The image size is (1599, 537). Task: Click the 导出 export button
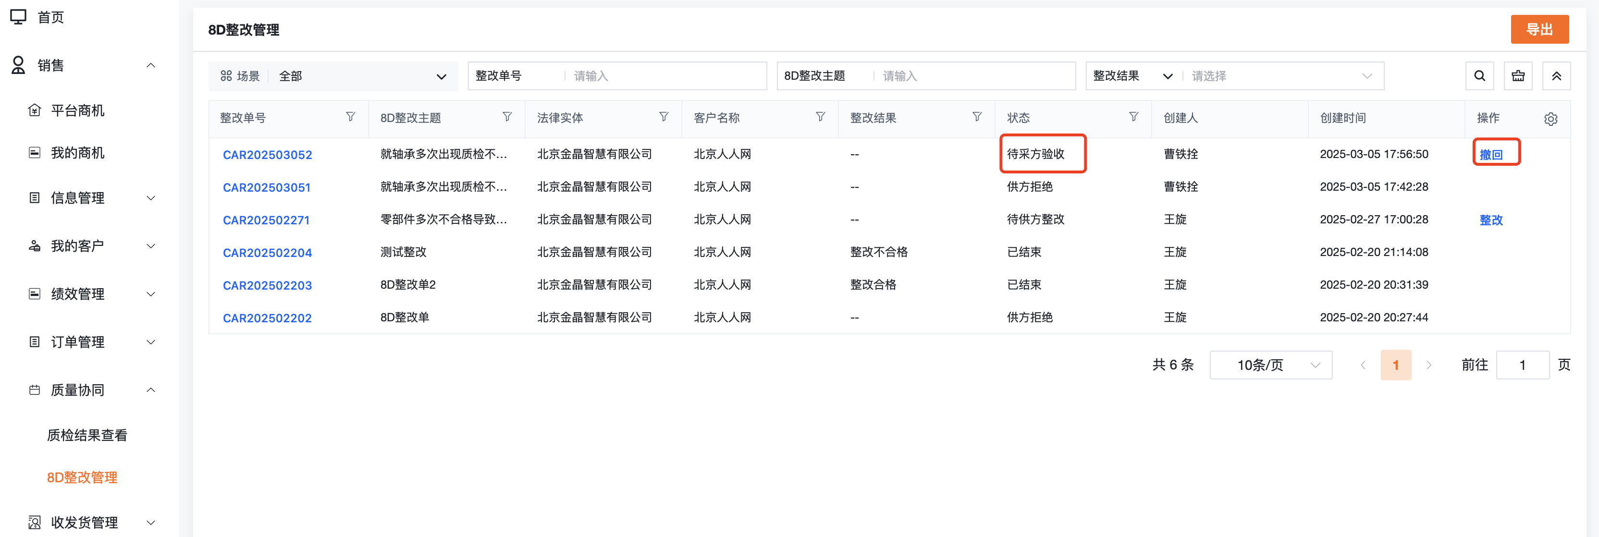click(1539, 29)
